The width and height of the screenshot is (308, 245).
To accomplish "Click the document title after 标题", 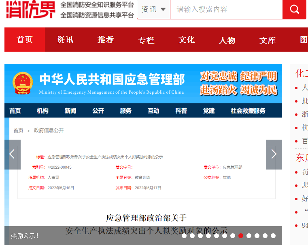I will 105,157.
